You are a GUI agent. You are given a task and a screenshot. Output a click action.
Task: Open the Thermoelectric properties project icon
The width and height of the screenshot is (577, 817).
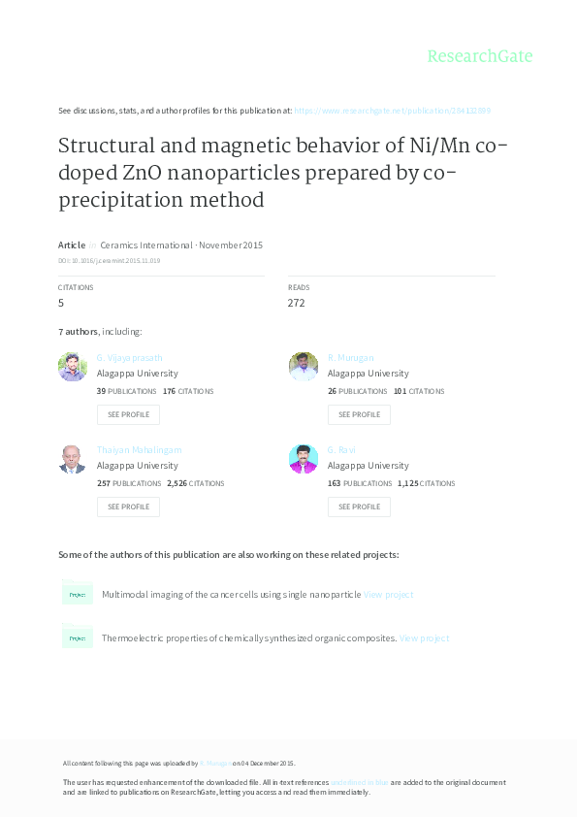coord(78,637)
